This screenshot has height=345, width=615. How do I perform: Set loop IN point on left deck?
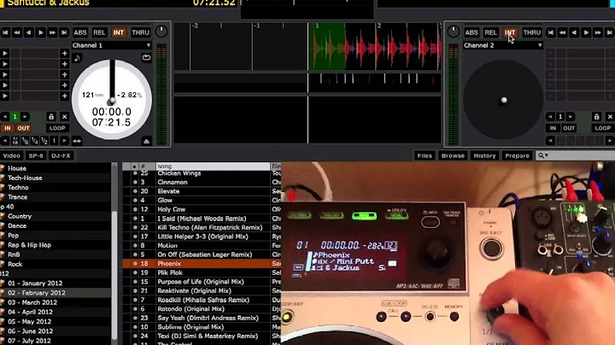click(7, 128)
